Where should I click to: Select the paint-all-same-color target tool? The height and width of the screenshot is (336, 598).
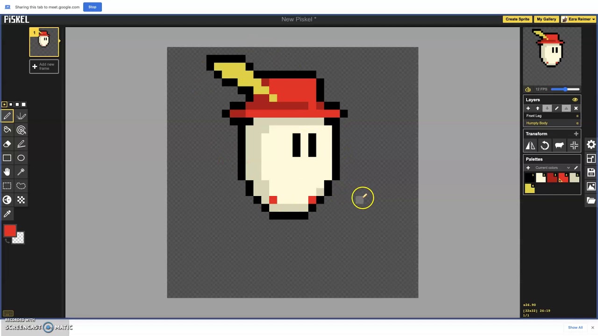click(x=21, y=130)
